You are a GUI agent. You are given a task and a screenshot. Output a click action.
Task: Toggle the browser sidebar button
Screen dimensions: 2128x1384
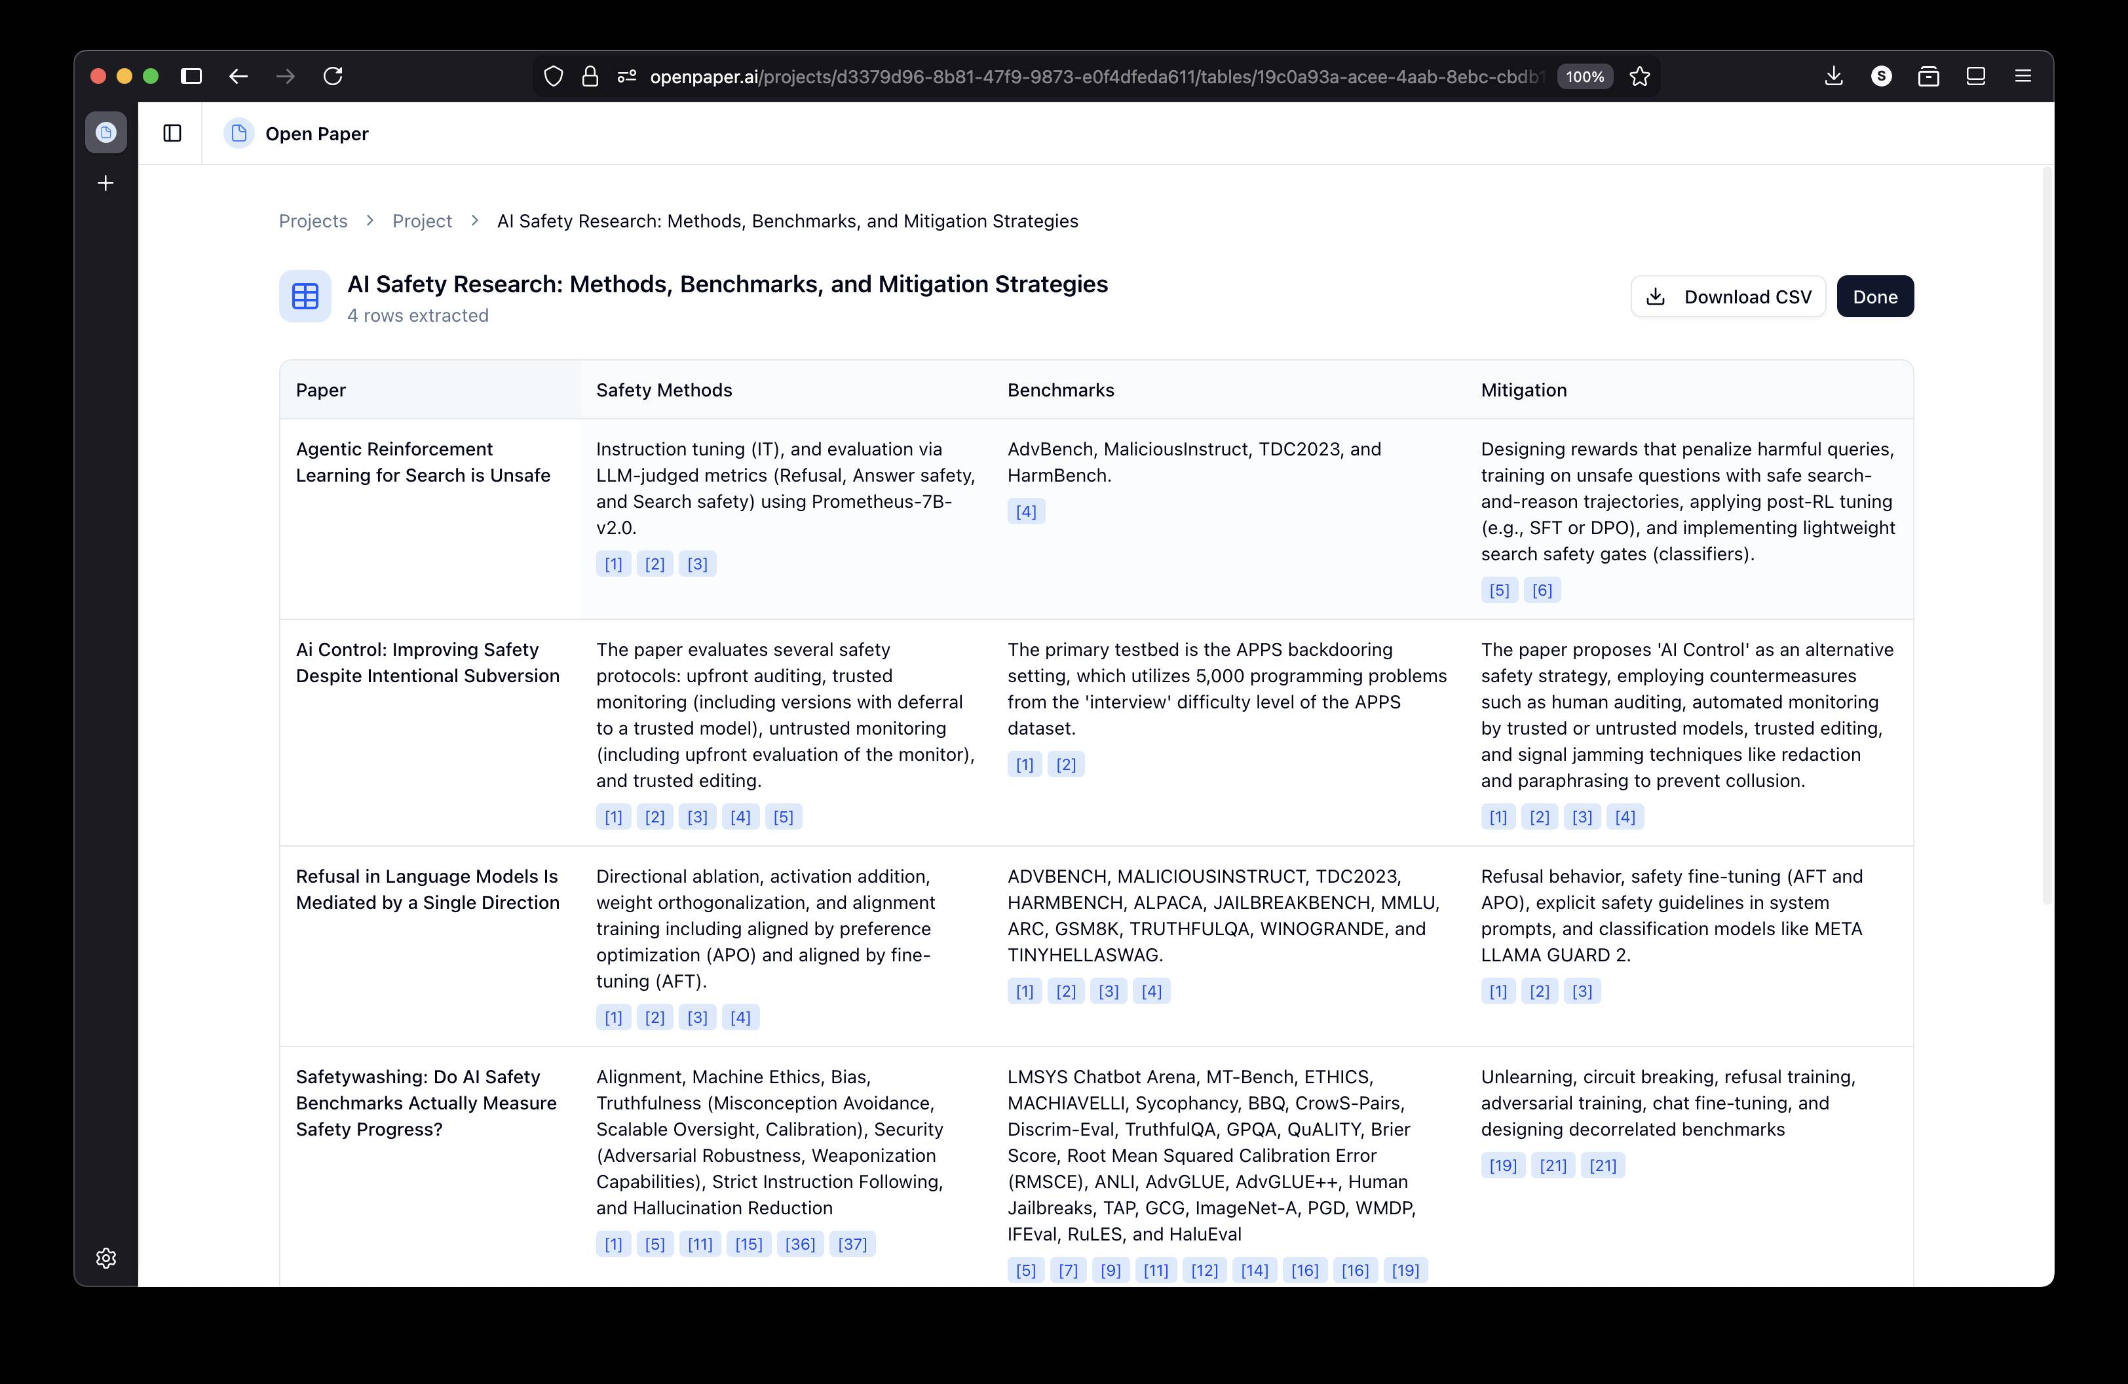point(191,77)
